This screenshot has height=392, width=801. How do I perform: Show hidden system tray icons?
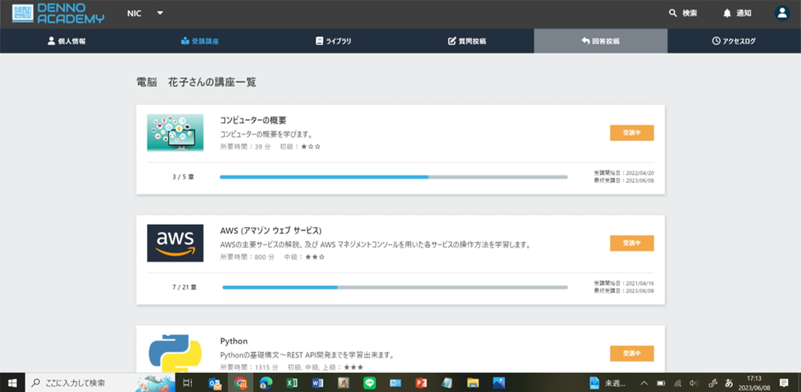tap(644, 383)
